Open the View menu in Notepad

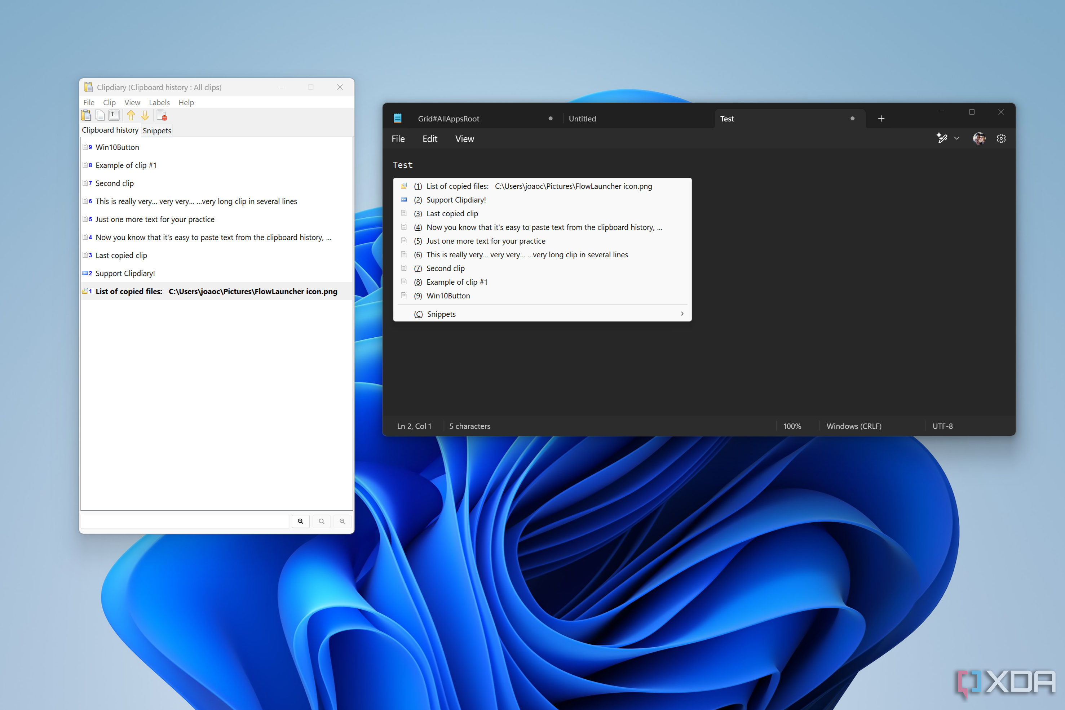pos(464,138)
